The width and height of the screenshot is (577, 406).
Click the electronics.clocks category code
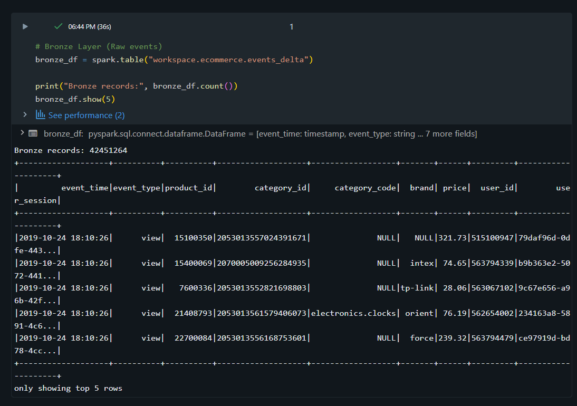(x=353, y=313)
